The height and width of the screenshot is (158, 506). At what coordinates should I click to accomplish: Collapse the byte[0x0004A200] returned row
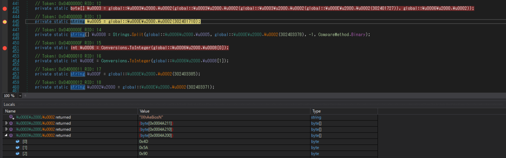6,136
